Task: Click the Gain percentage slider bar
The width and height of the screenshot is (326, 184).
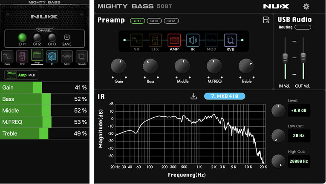Action: coord(45,88)
